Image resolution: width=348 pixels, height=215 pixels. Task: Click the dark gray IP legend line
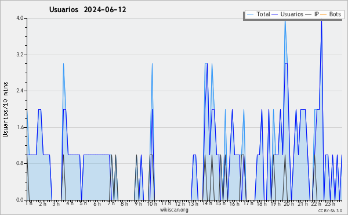click(x=309, y=15)
